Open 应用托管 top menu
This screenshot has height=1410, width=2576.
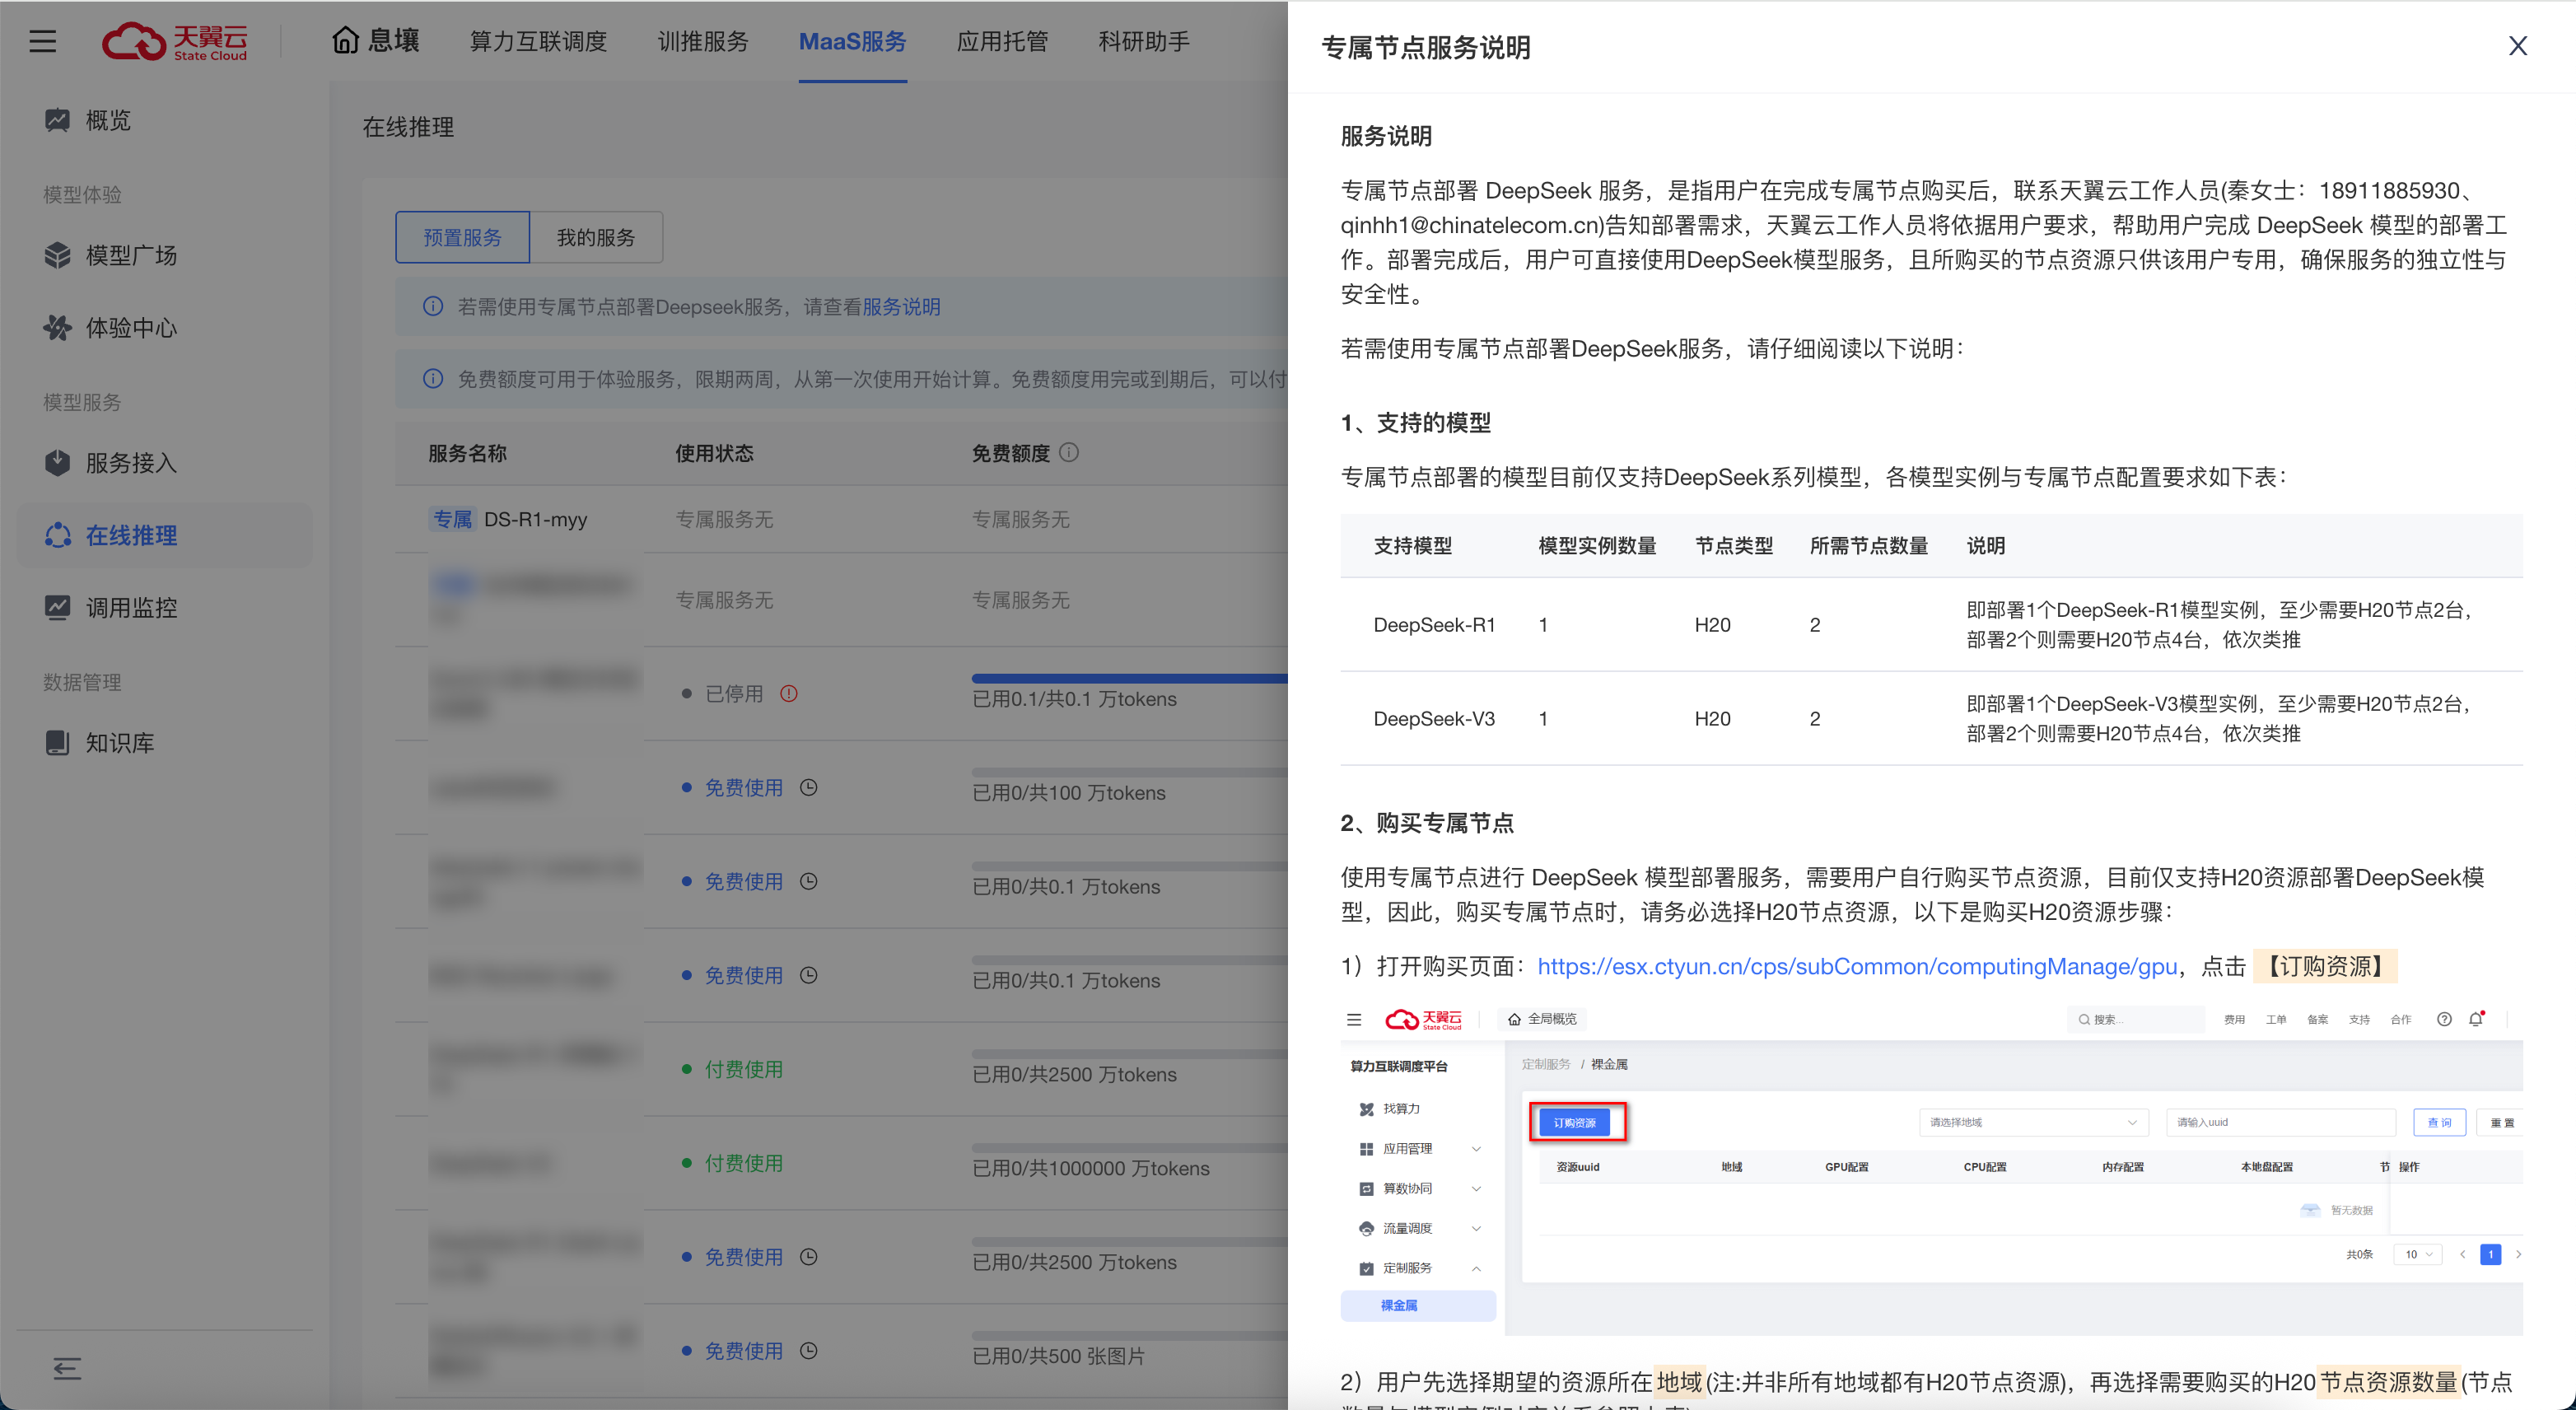[1002, 41]
